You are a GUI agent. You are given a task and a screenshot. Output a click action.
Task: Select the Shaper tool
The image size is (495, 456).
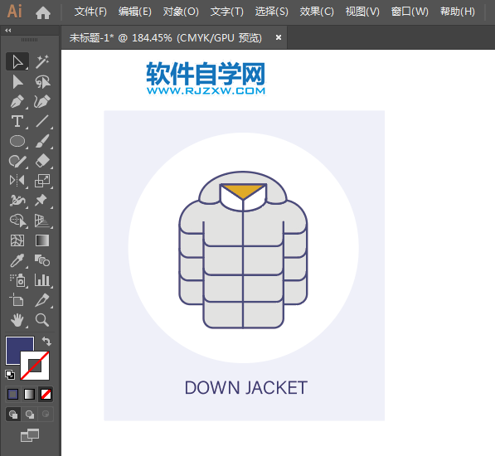click(x=17, y=161)
